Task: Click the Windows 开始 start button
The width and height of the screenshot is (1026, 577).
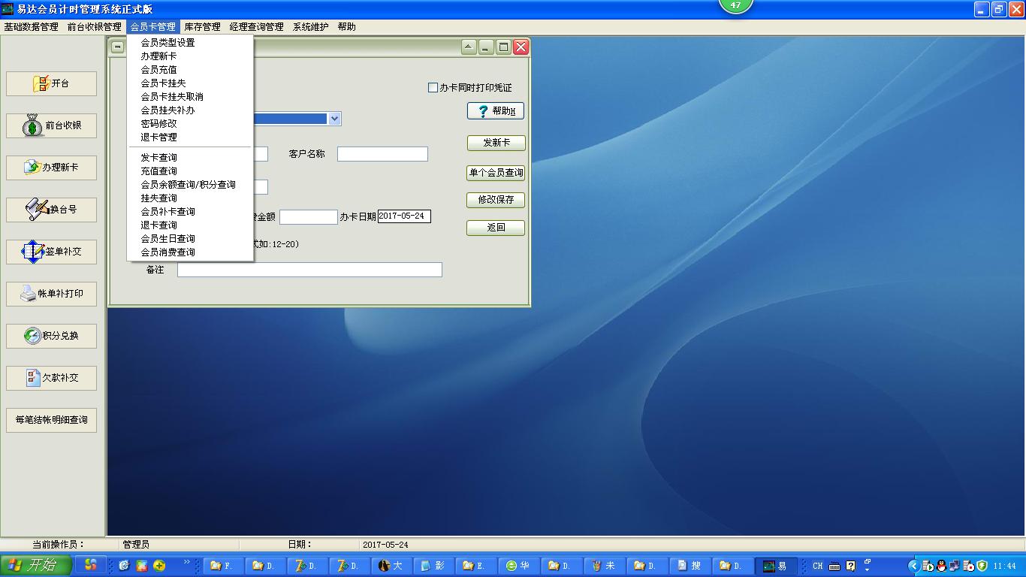Action: [37, 566]
